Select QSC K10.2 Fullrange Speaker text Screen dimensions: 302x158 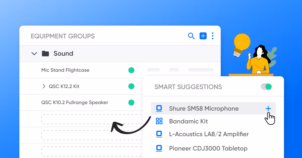pyautogui.click(x=74, y=102)
